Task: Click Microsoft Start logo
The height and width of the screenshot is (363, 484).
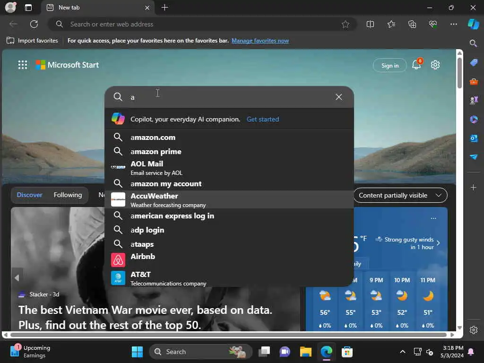Action: [x=67, y=65]
